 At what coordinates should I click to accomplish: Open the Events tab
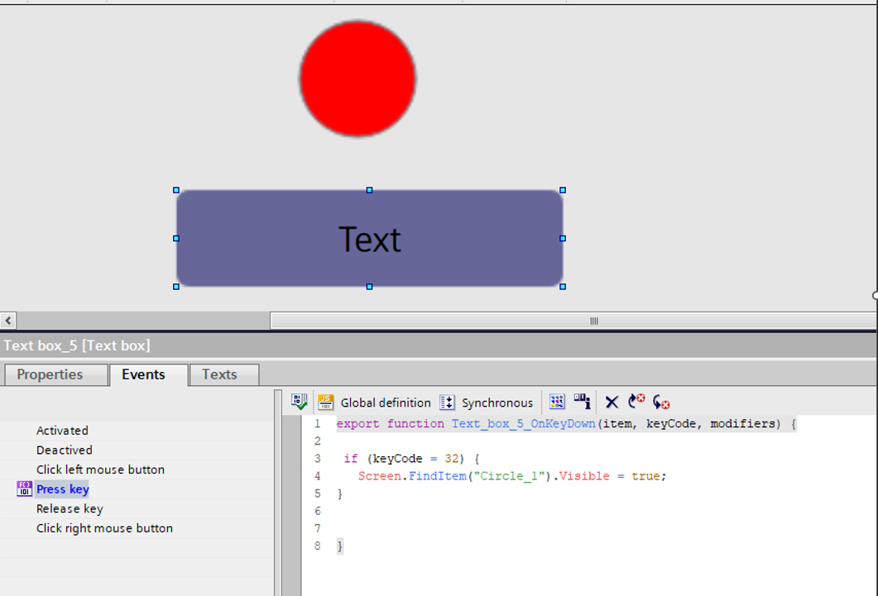coord(143,374)
